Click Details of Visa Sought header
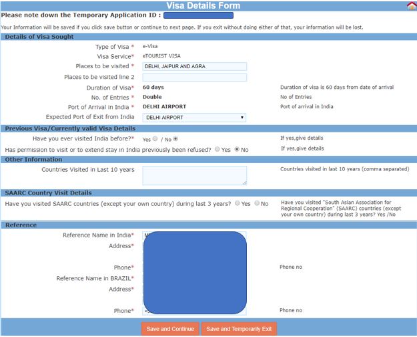417x337 pixels. tap(39, 37)
